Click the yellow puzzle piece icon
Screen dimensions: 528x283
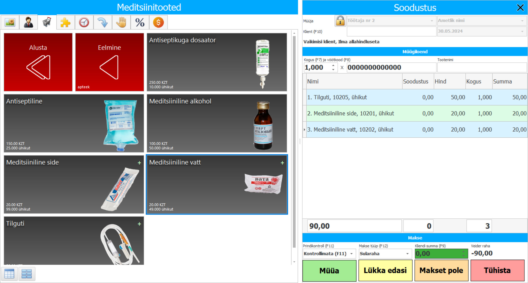tap(65, 22)
